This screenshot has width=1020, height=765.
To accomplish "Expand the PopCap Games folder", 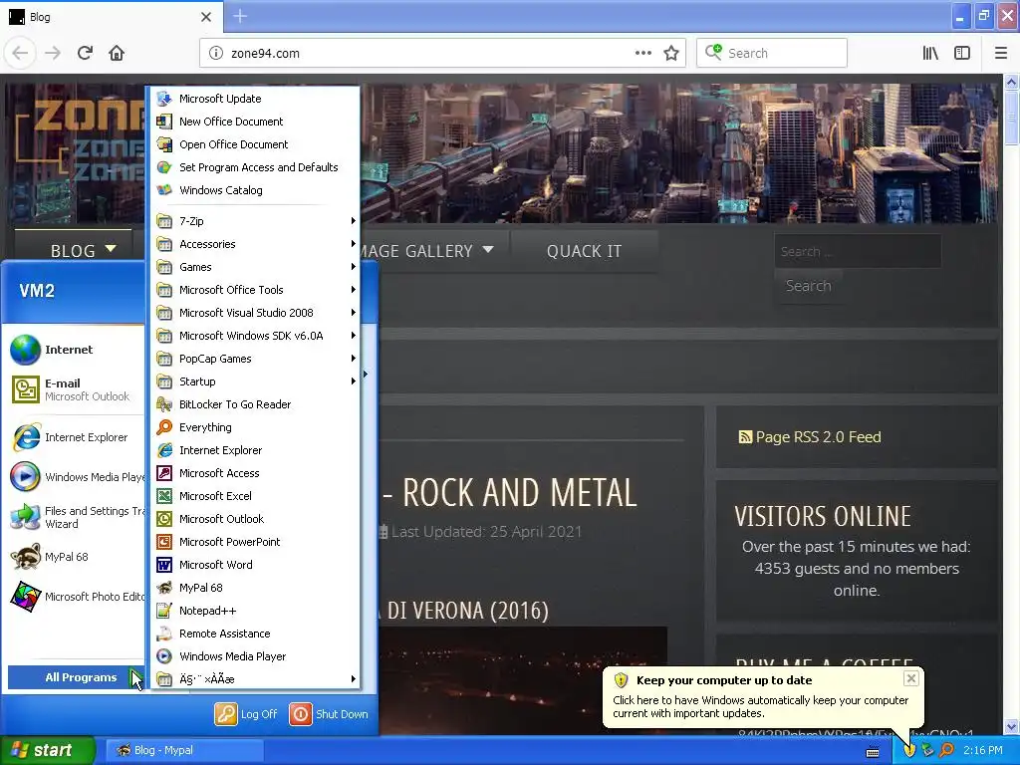I will [256, 359].
